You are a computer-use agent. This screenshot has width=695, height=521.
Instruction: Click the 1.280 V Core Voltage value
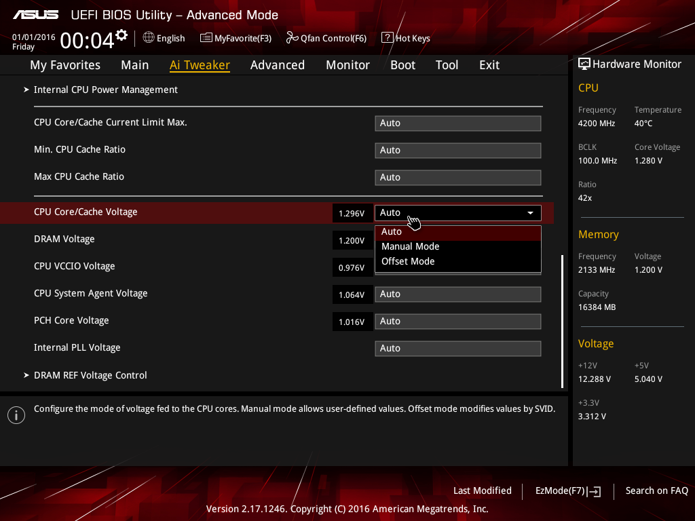coord(648,161)
